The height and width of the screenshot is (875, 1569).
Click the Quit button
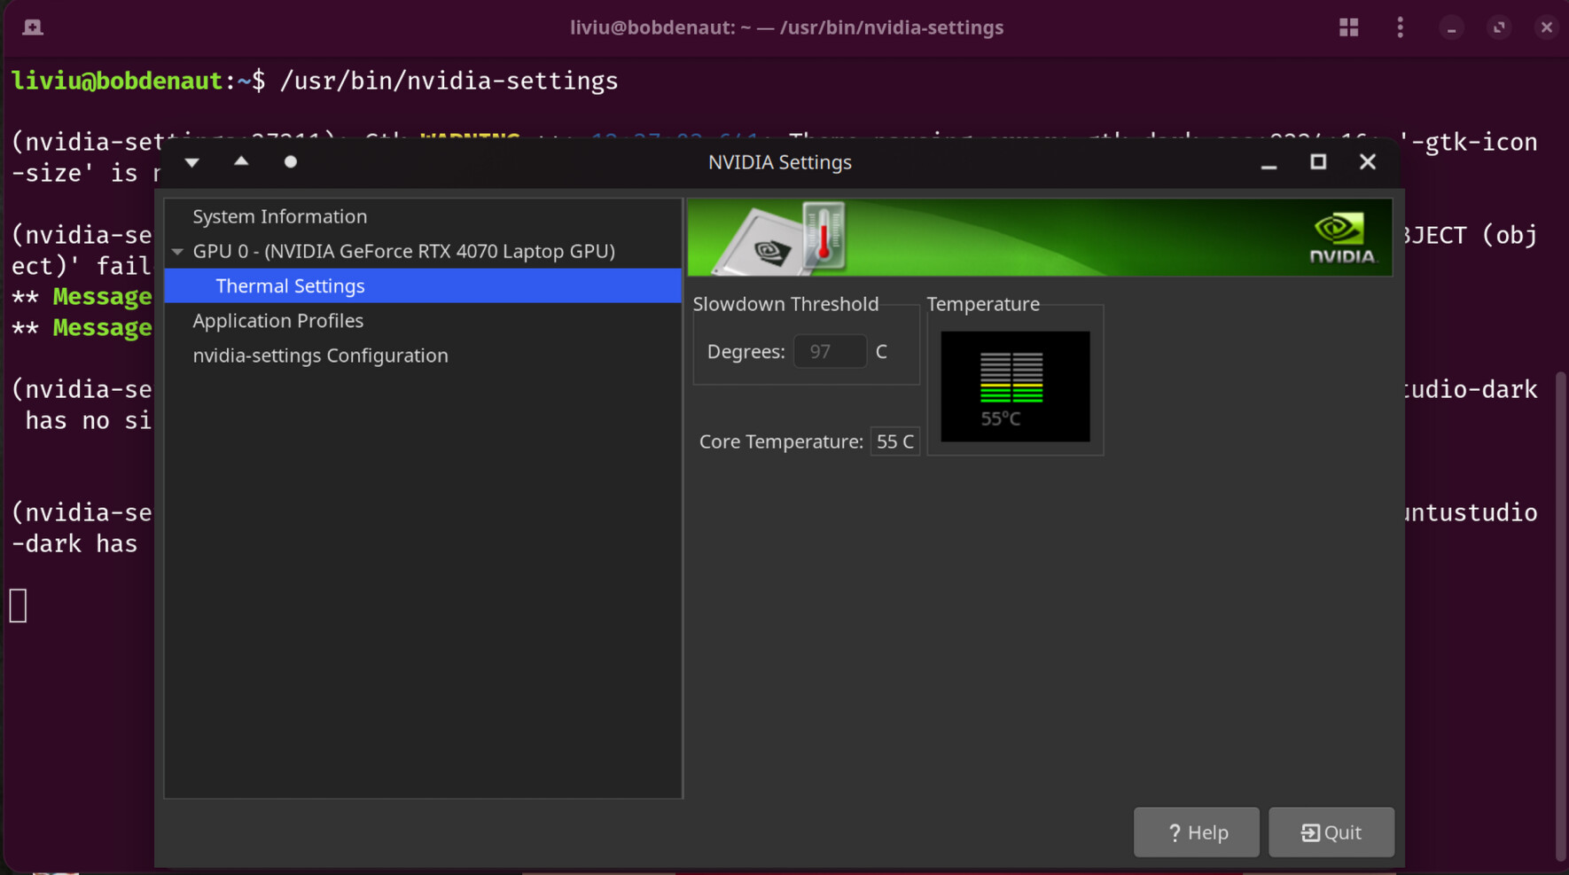click(x=1331, y=832)
